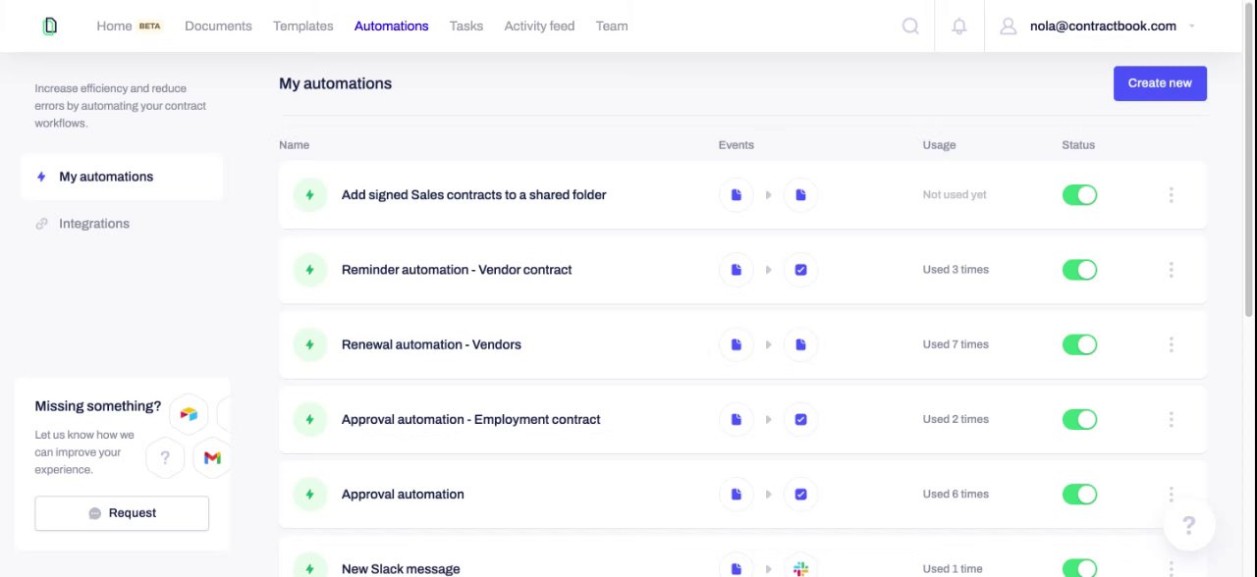This screenshot has height=577, width=1257.
Task: Click the Contractbook logo icon
Action: (50, 26)
